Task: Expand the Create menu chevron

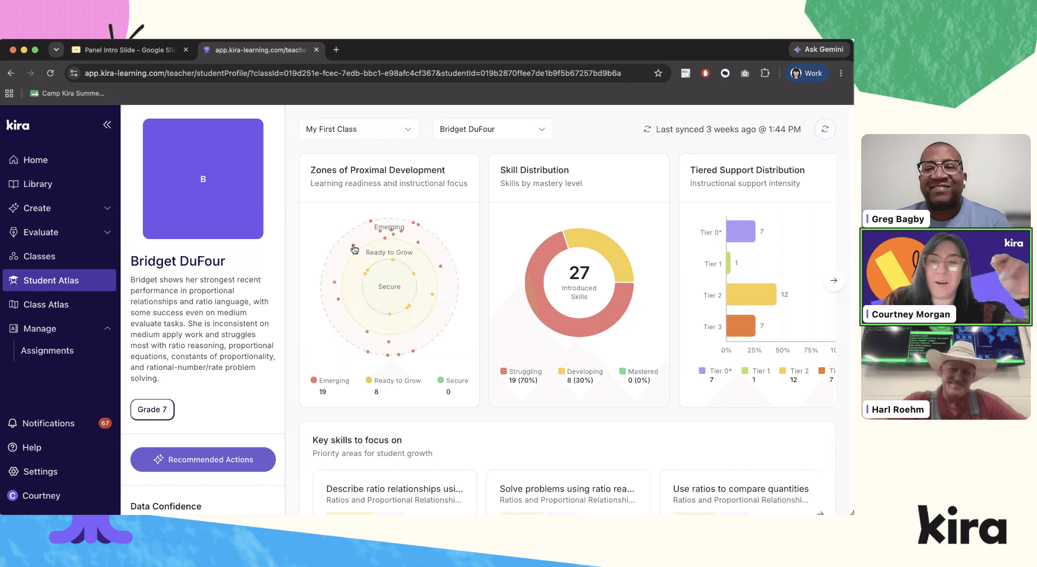Action: point(107,208)
